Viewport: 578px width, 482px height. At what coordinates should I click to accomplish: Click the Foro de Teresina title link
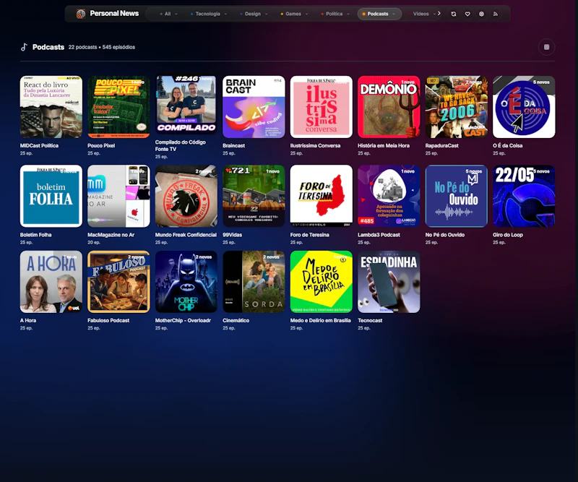(310, 235)
